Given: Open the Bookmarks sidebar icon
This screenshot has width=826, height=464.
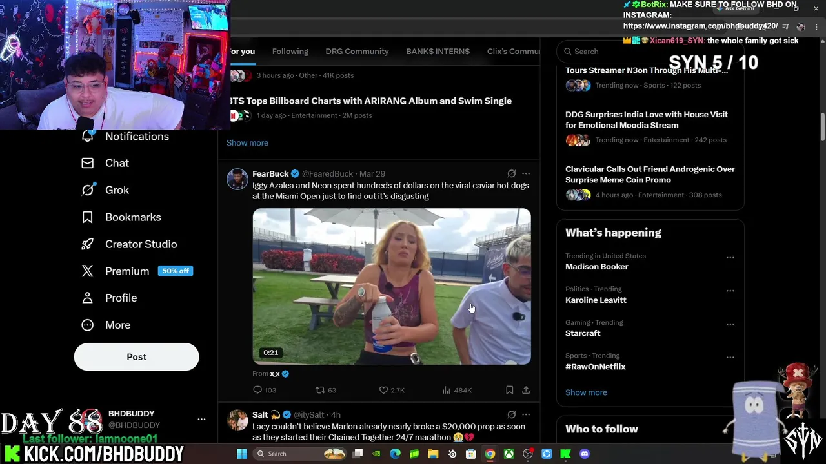Looking at the screenshot, I should click(87, 217).
